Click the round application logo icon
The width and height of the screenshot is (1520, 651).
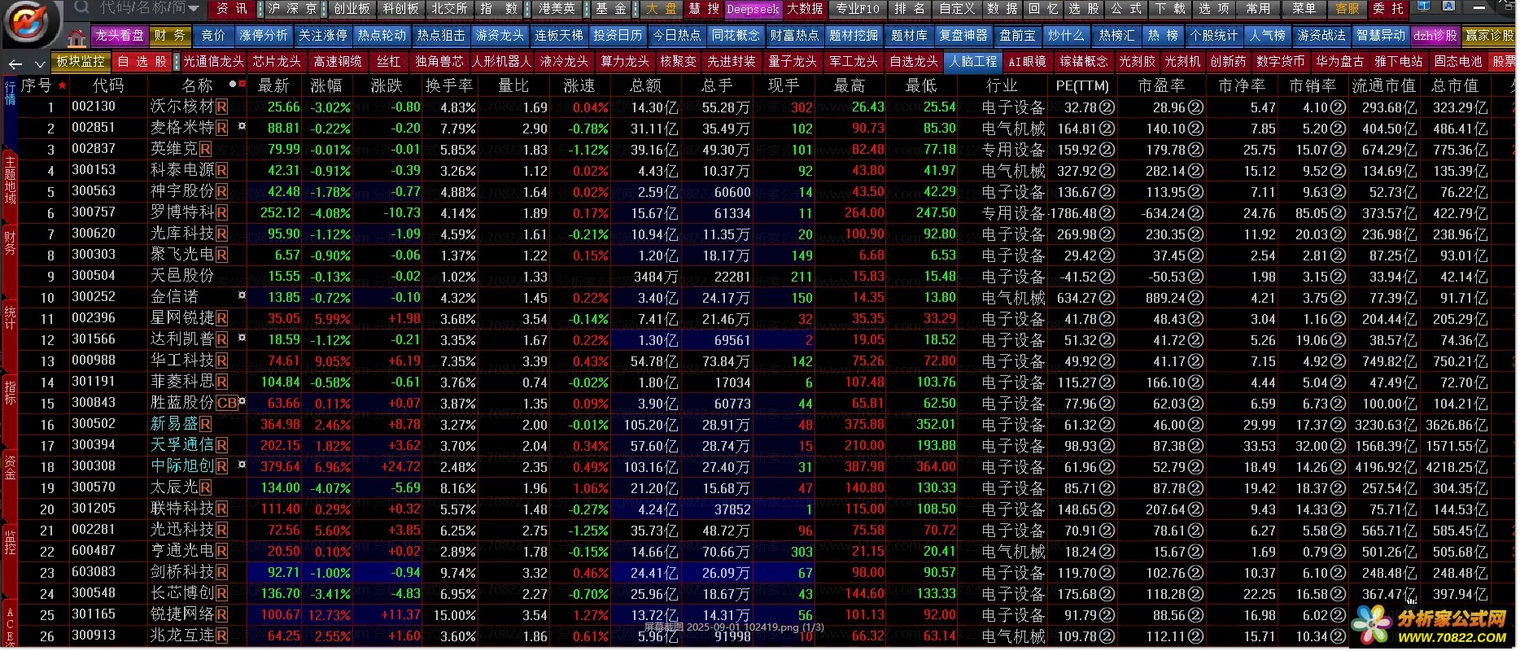pos(30,23)
